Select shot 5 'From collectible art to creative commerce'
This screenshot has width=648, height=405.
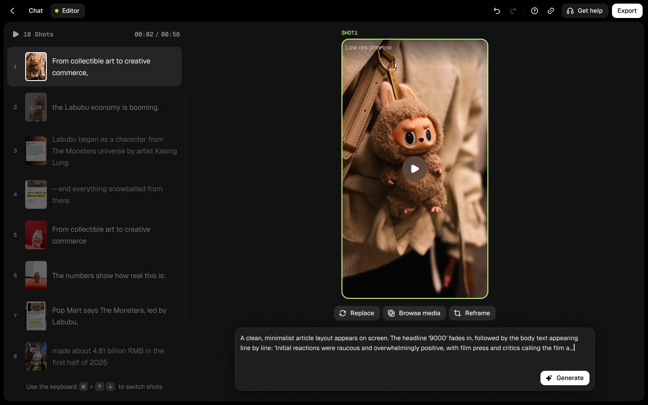(x=101, y=235)
